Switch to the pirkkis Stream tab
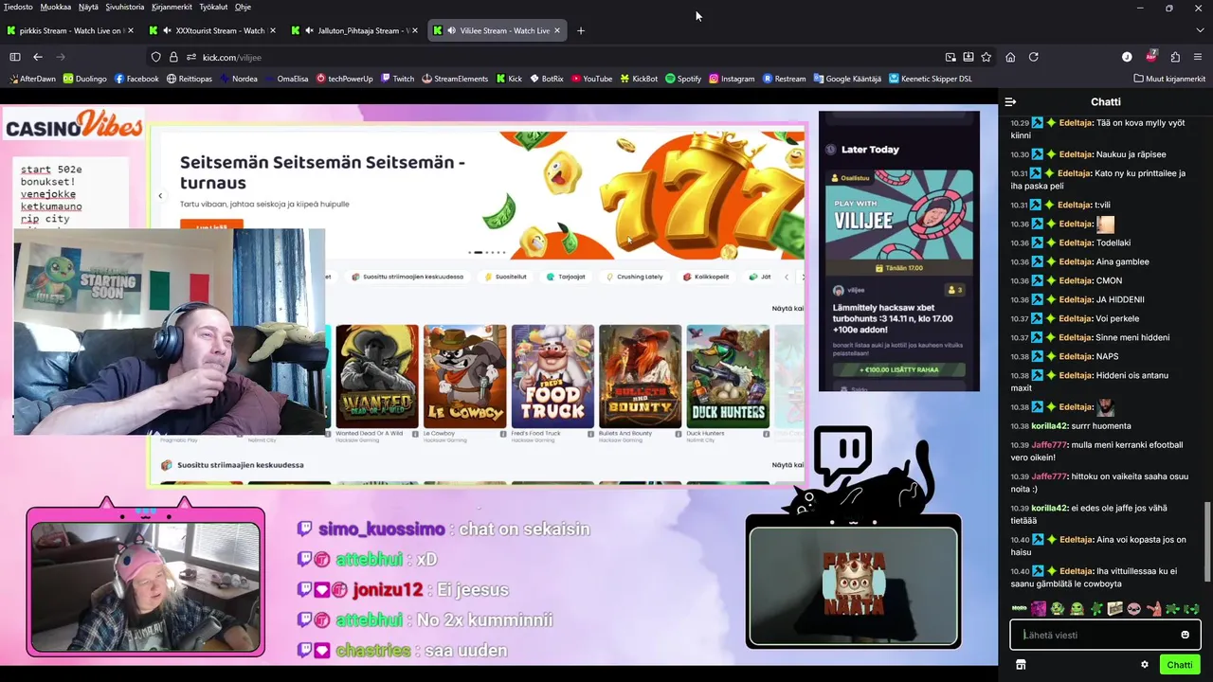Viewport: 1213px width, 682px height. click(x=70, y=30)
